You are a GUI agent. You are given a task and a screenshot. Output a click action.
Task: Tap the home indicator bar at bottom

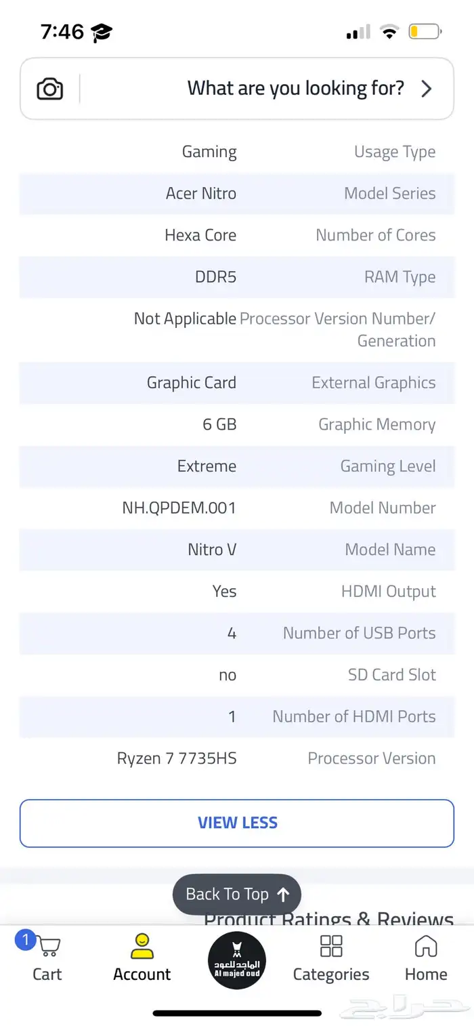237,1013
